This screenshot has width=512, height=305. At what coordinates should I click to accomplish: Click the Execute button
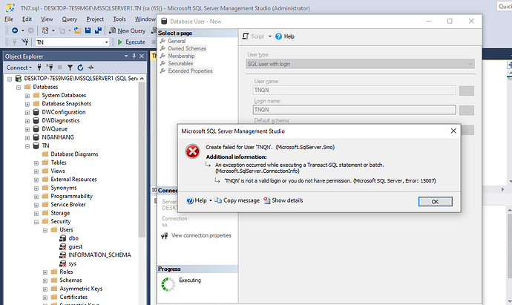[131, 42]
